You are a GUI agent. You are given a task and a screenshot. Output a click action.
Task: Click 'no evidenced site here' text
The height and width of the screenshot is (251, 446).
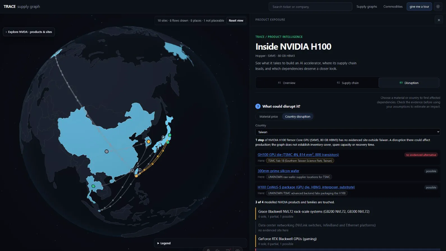pyautogui.click(x=273, y=230)
